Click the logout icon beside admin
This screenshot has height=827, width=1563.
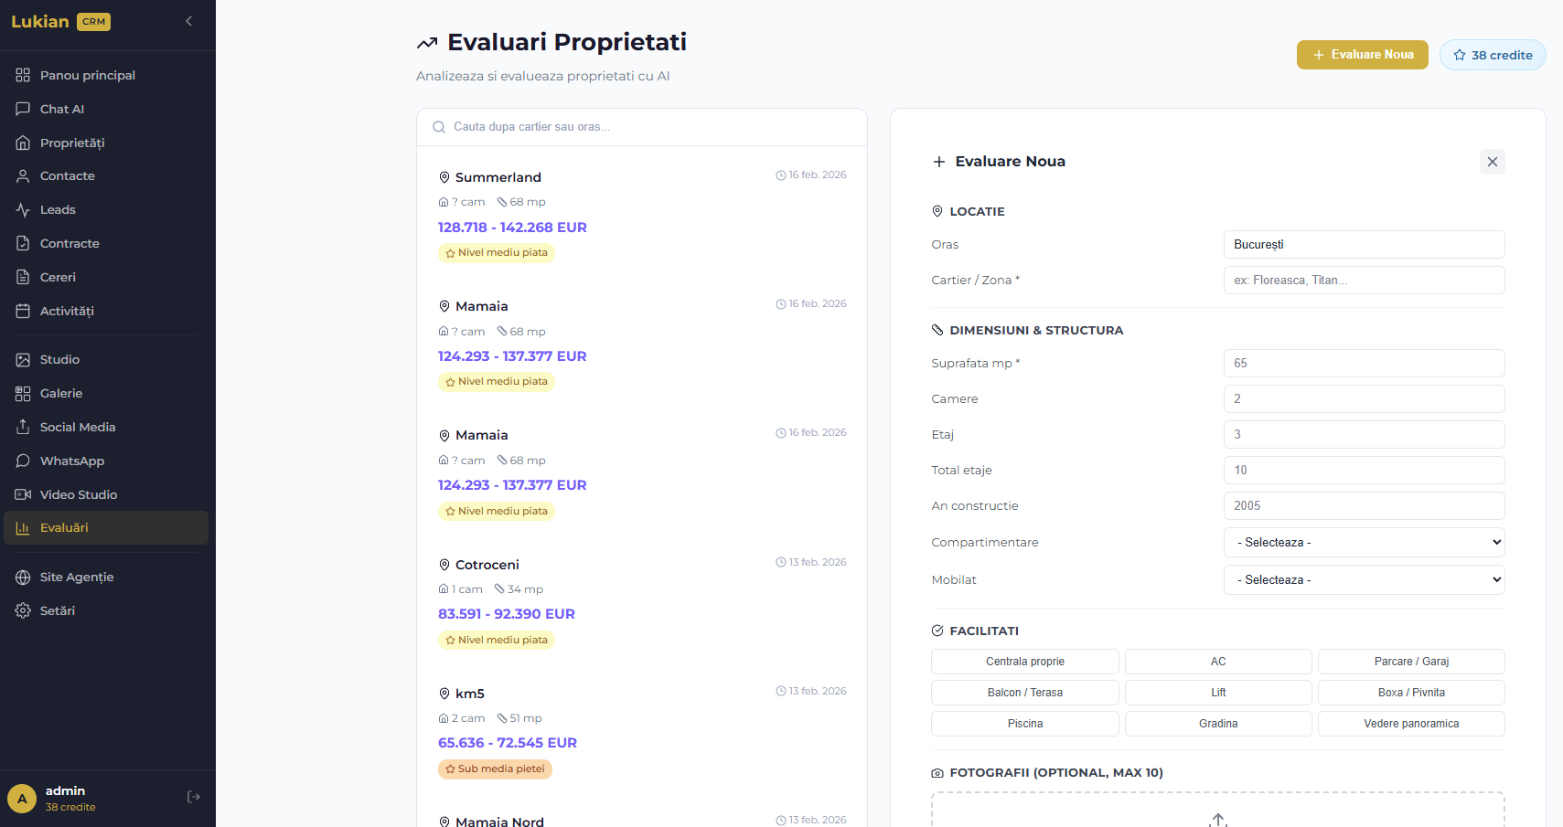194,797
